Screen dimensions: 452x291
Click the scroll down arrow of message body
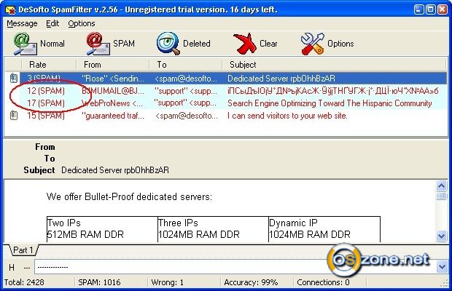[442, 236]
